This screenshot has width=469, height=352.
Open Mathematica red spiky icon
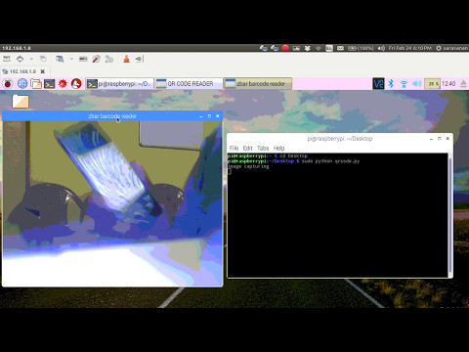click(63, 84)
